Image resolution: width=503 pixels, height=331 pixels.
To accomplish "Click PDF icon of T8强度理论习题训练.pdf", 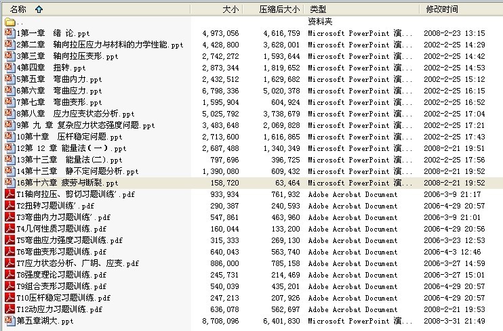I will coord(10,275).
